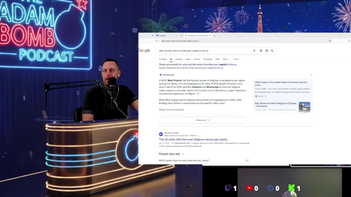The width and height of the screenshot is (351, 197).
Task: Open new browser tab with plus button
Action: point(215,36)
